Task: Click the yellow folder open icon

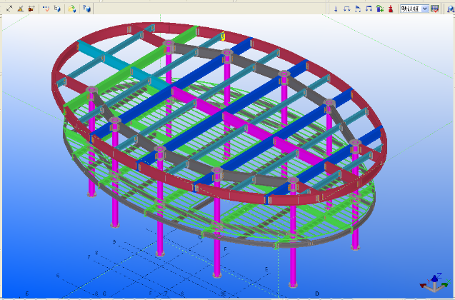Action: tap(71, 9)
